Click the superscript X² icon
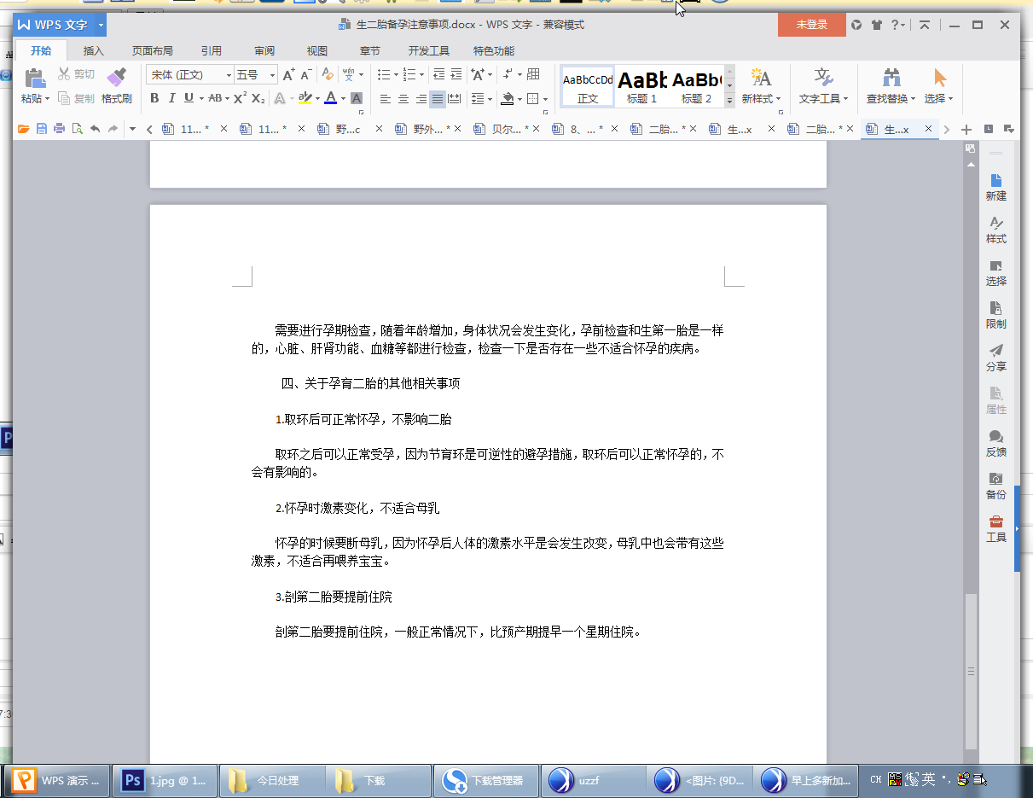The image size is (1033, 798). click(x=240, y=98)
